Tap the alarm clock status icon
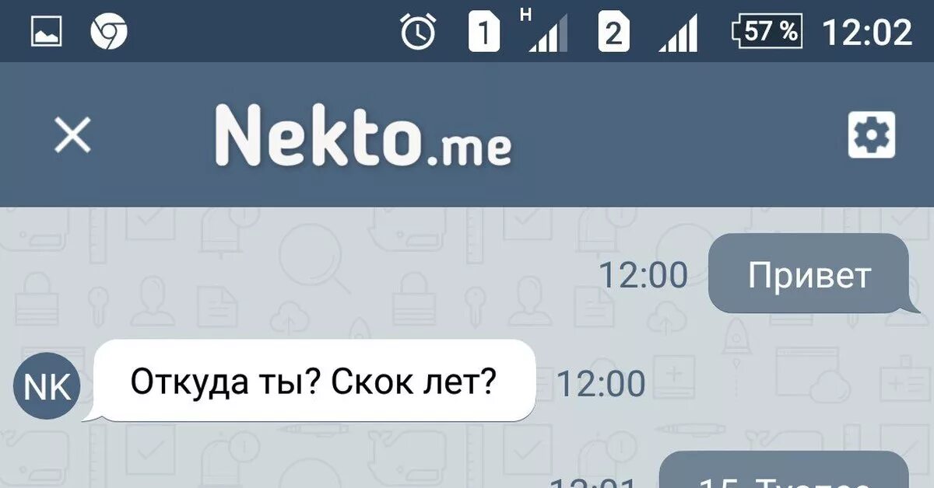This screenshot has width=934, height=488. (418, 33)
